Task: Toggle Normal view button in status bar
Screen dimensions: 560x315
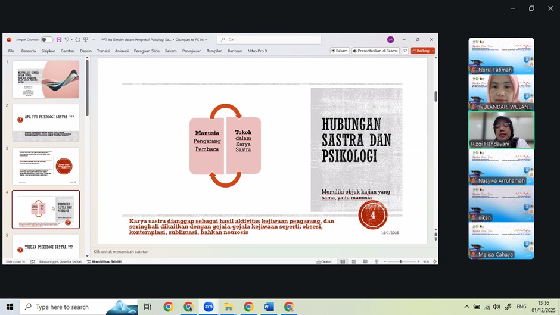Action: (343, 262)
